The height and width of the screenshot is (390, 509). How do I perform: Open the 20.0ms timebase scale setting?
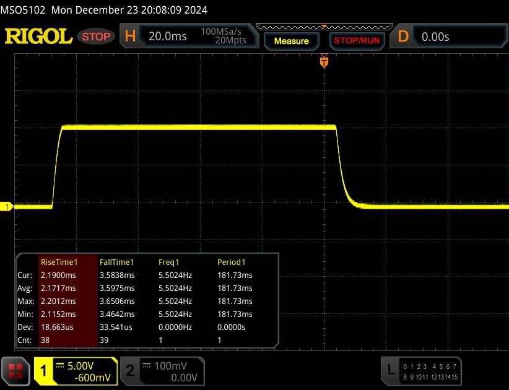[x=167, y=37]
